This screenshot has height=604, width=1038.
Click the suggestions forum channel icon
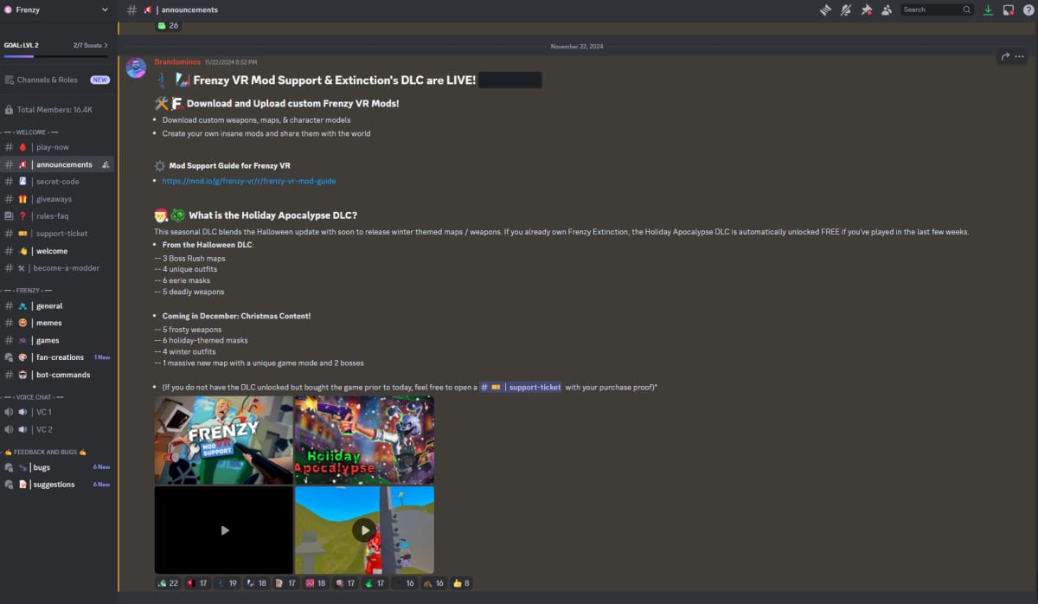9,485
